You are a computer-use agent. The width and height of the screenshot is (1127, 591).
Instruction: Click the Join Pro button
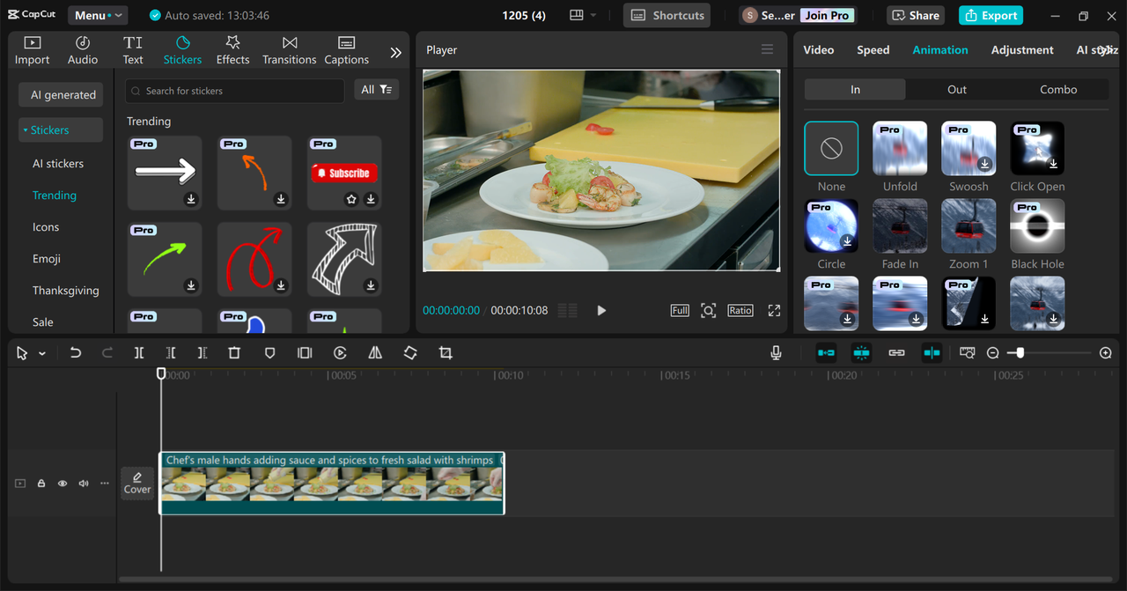tap(828, 15)
